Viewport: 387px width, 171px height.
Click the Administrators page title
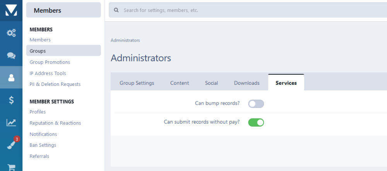coord(141,58)
